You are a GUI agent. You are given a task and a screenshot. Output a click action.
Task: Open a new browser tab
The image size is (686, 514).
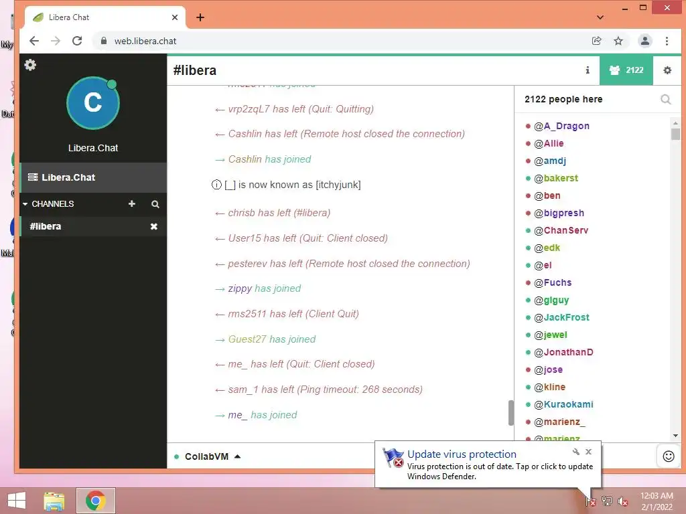pyautogui.click(x=200, y=17)
